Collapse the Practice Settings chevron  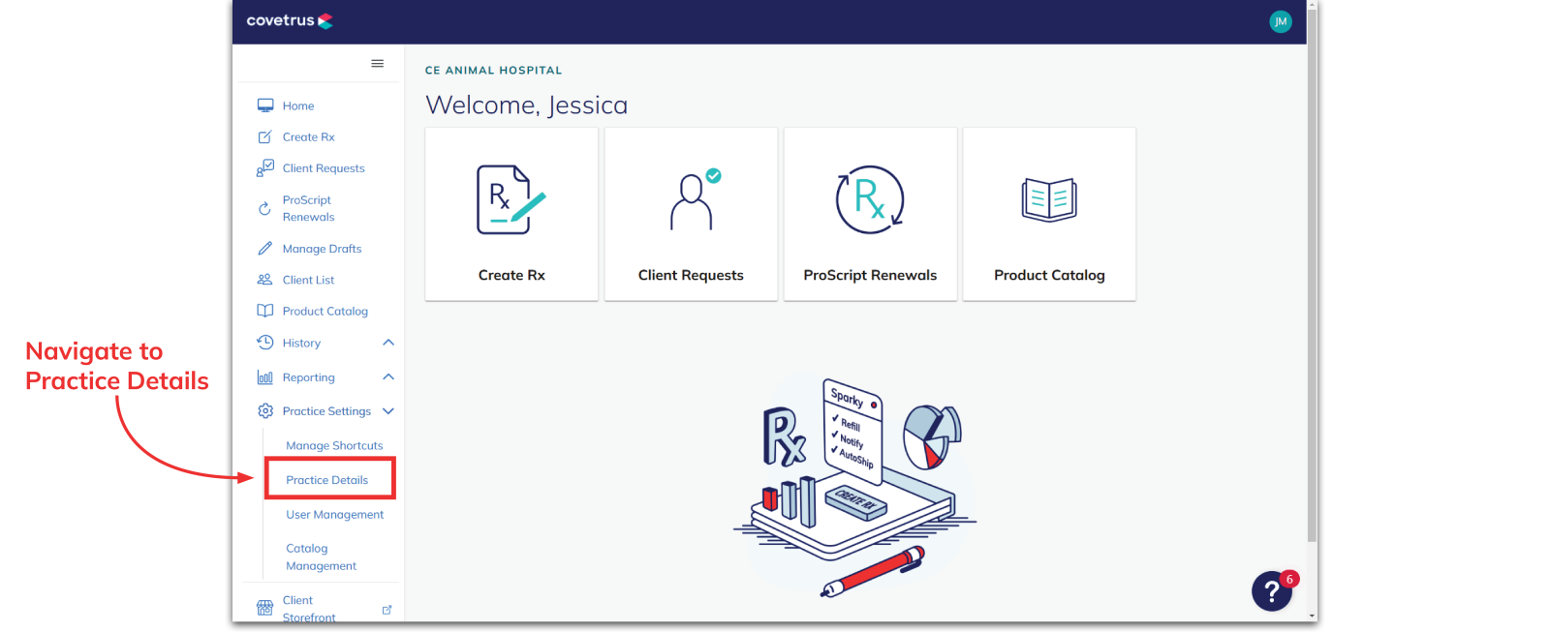pos(388,411)
